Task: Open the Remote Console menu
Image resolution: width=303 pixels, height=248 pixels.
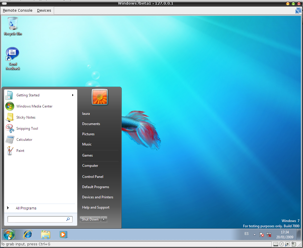Action: [18, 11]
